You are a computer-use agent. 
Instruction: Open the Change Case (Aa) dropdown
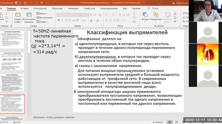coord(84,20)
